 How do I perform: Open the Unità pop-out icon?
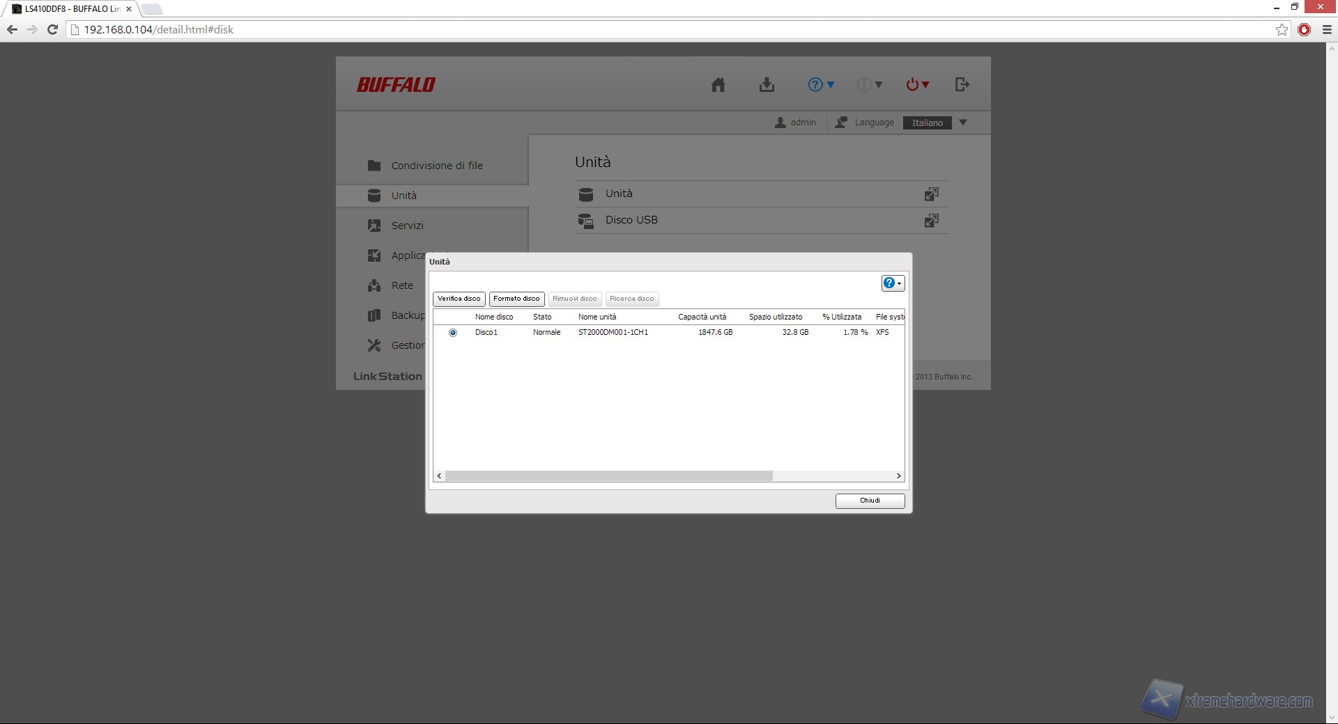point(931,194)
